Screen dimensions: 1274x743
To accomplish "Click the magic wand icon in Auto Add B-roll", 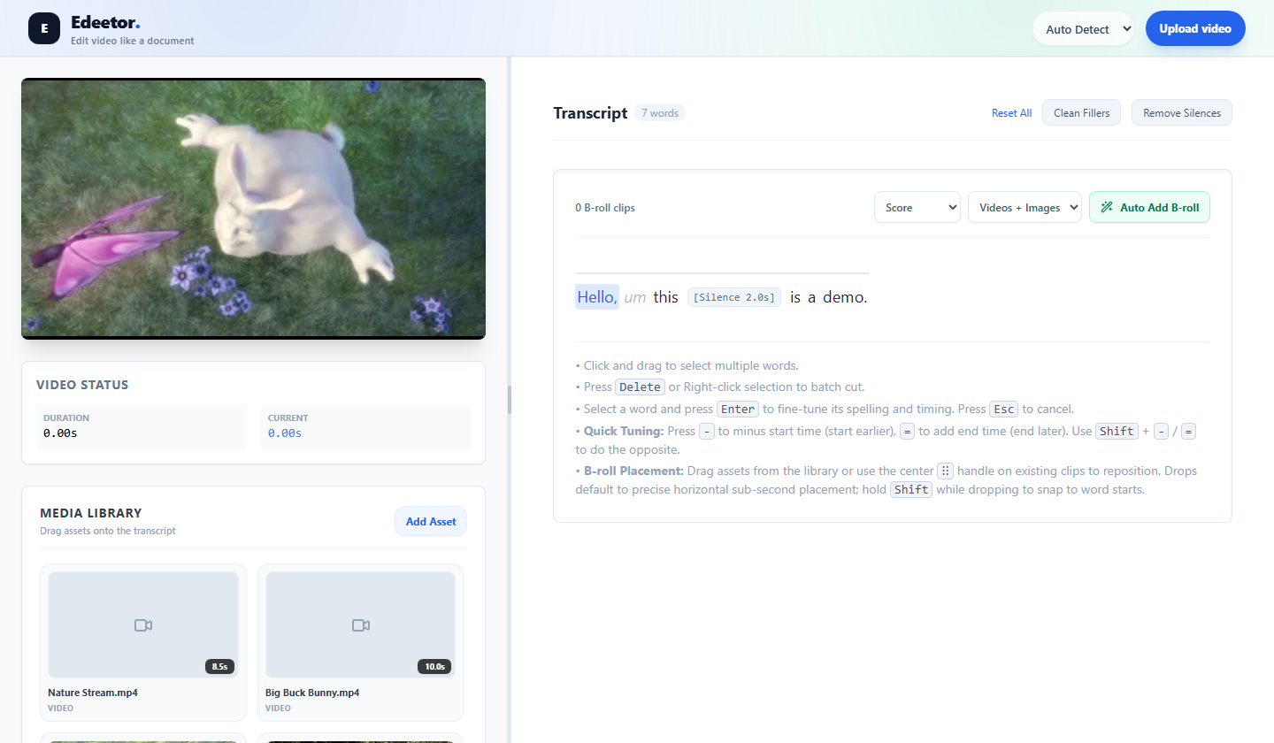I will (1107, 207).
